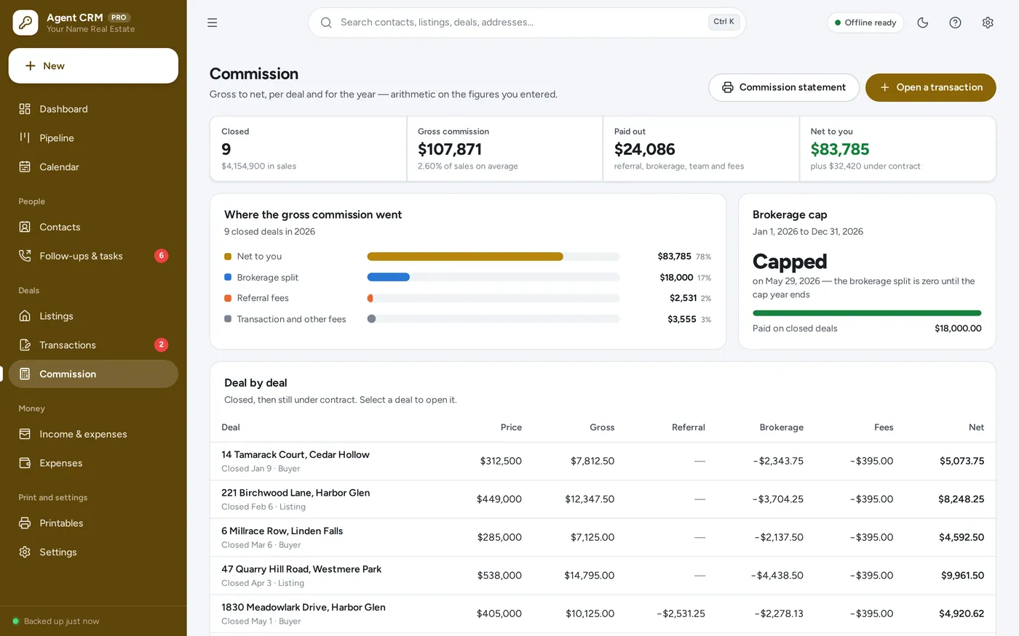Go to Pipeline in the sidebar

point(93,138)
